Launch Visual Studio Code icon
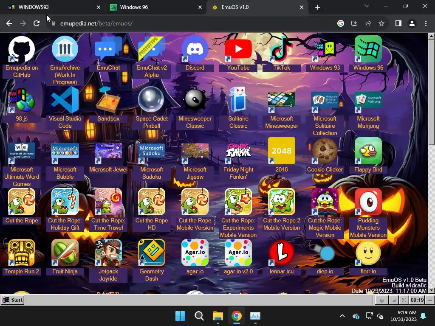This screenshot has height=326, width=435. point(65,100)
